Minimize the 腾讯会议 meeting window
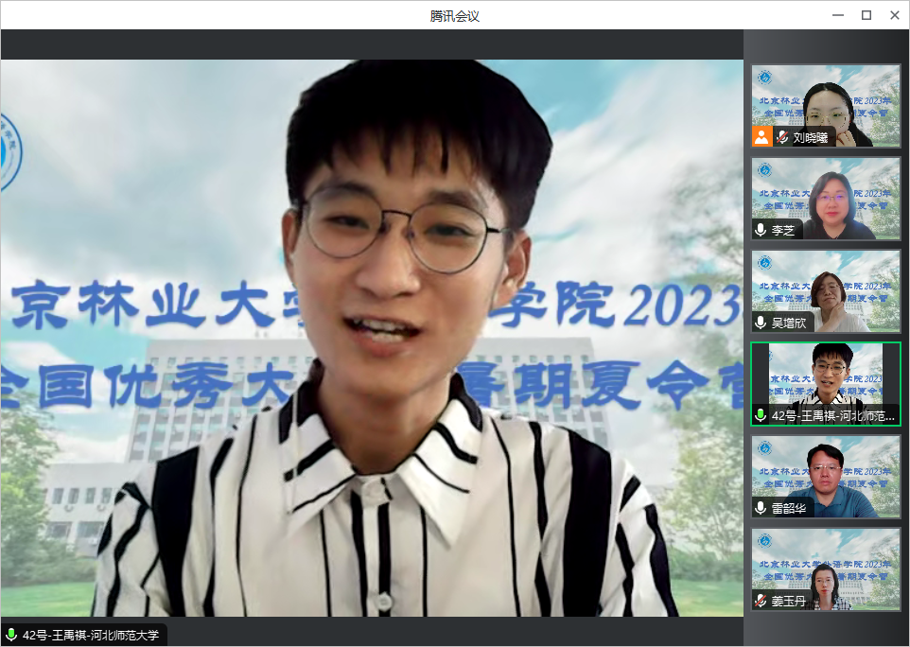Image resolution: width=910 pixels, height=647 pixels. pos(836,15)
